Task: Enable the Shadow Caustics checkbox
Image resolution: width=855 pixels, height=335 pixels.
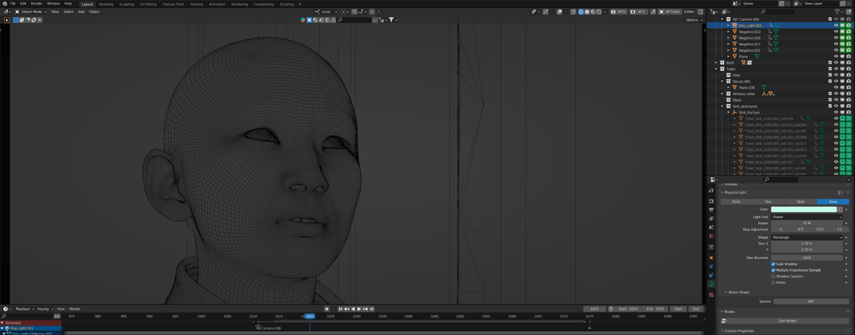Action: click(773, 276)
